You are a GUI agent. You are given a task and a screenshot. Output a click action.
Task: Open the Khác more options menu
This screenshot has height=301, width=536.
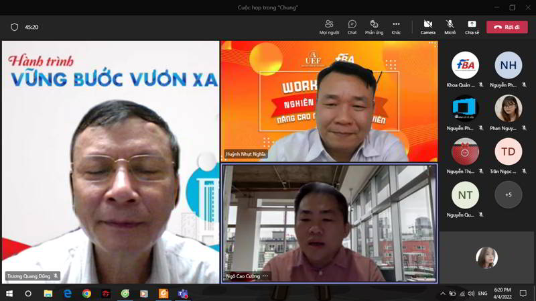pyautogui.click(x=396, y=27)
